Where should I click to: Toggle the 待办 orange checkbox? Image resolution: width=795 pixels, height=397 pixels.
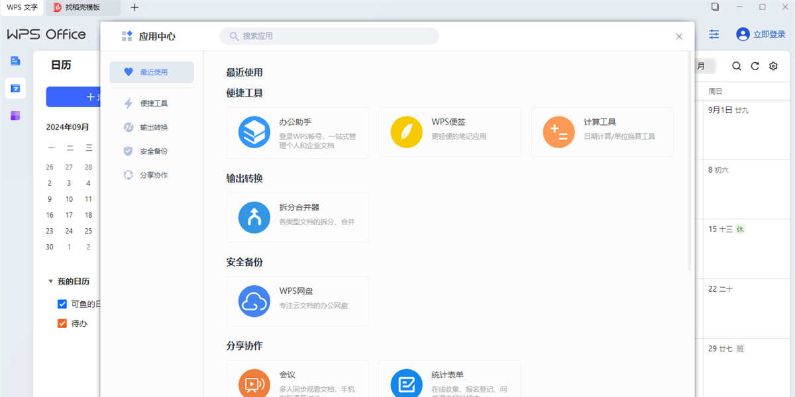(x=62, y=324)
